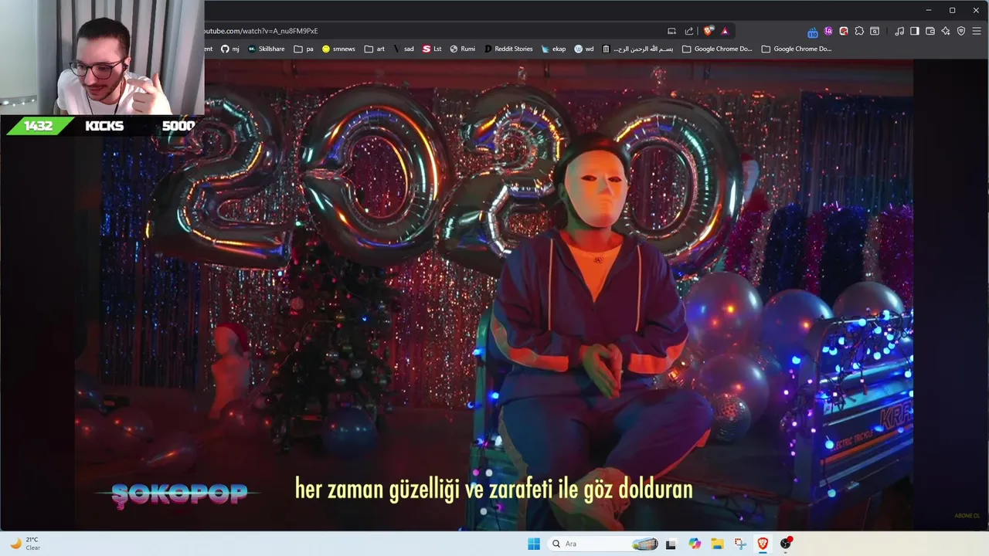Screen dimensions: 989x556
Task: Open the sad bookmark
Action: point(403,49)
